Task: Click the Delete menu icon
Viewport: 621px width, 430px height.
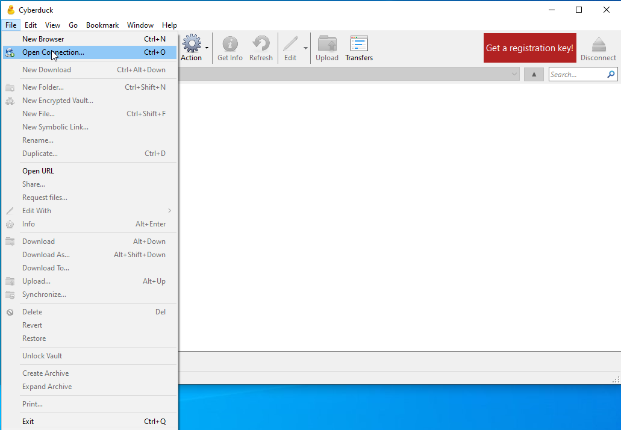Action: 10,312
